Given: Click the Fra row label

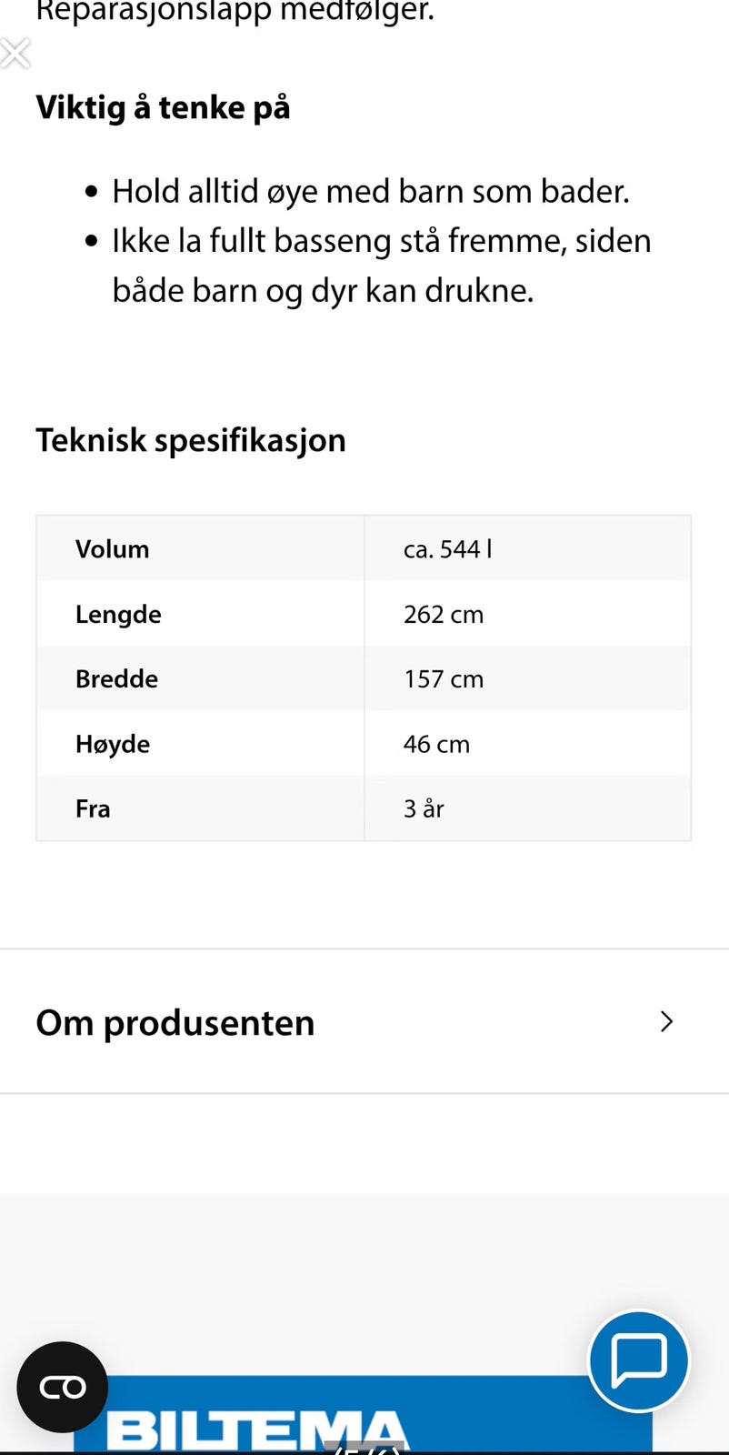Looking at the screenshot, I should click(93, 808).
